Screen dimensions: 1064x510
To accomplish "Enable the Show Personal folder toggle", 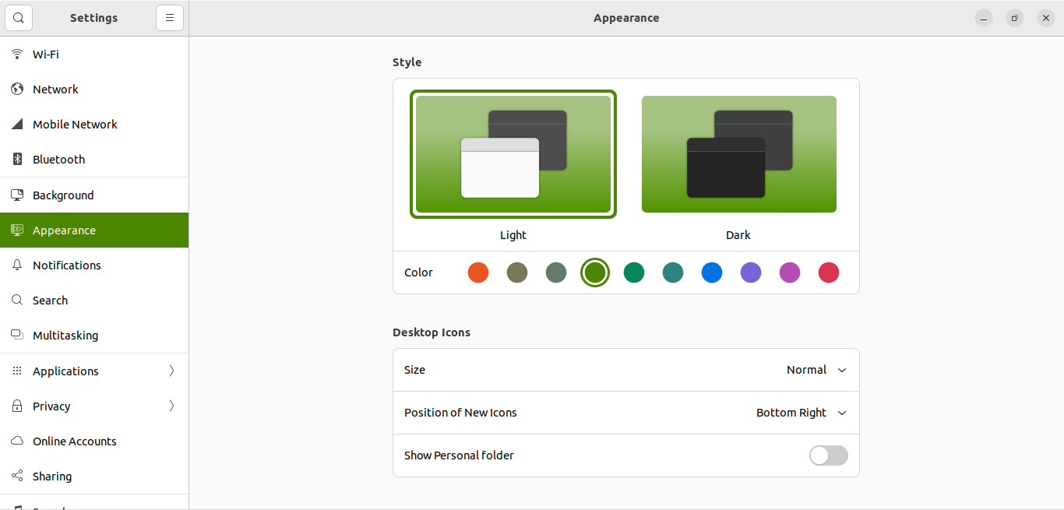I will click(x=828, y=455).
